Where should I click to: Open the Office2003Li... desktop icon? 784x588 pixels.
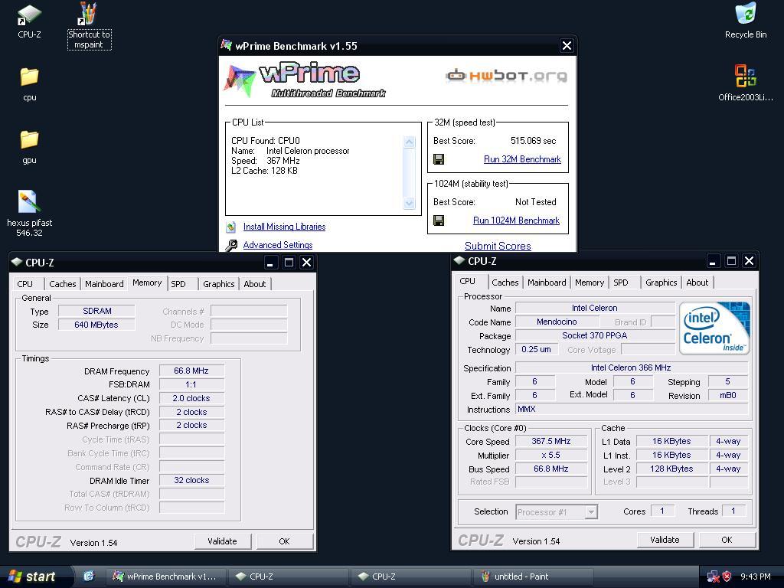click(746, 83)
